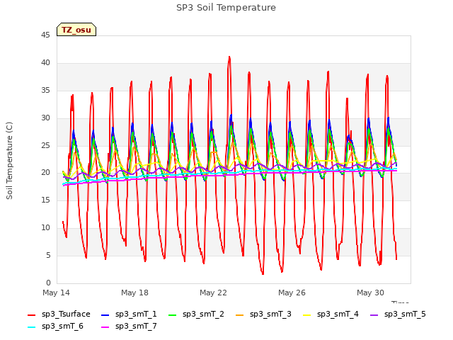This screenshot has height=340, width=453.
Task: Toggle sp3_smT_5 legend entry
Action: 398,314
